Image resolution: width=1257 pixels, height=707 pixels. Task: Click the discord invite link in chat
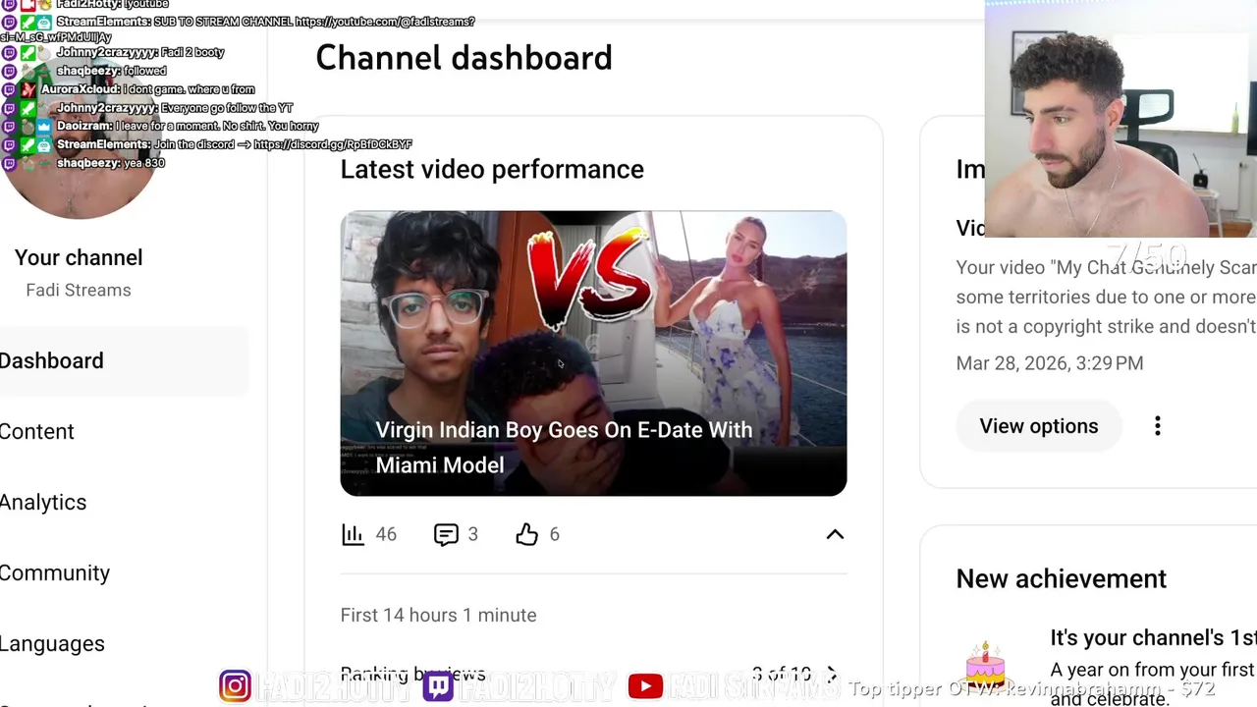pyautogui.click(x=333, y=144)
